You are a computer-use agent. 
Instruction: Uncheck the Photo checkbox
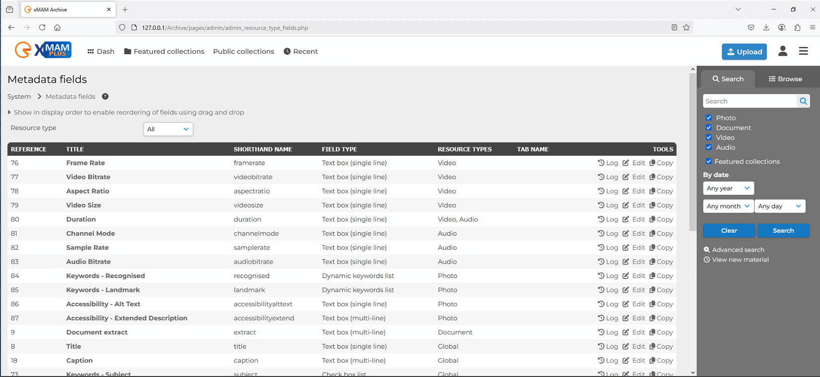coord(709,118)
